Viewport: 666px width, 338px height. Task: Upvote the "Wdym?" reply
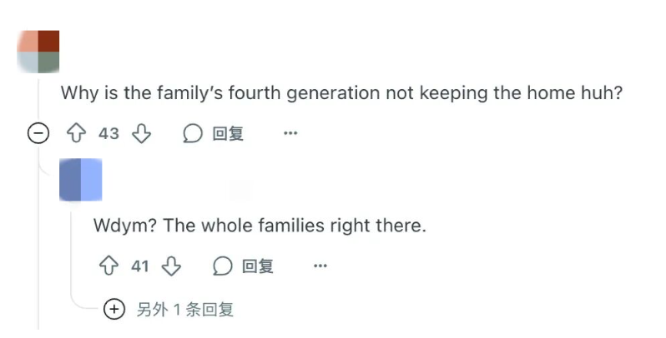click(x=109, y=266)
